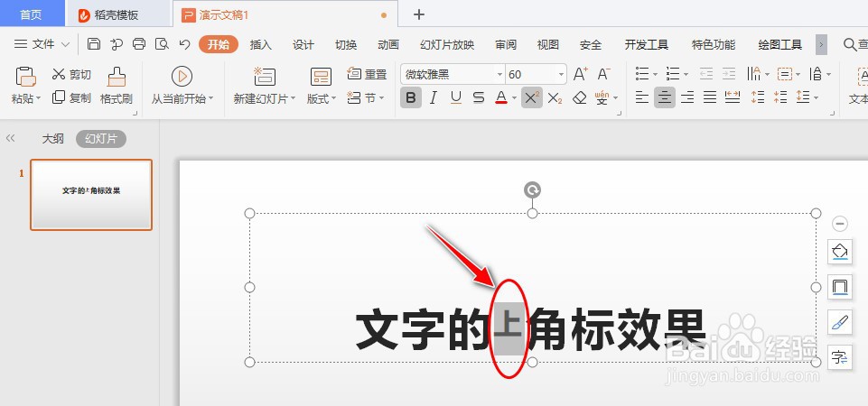Undo the last action

coord(185,44)
